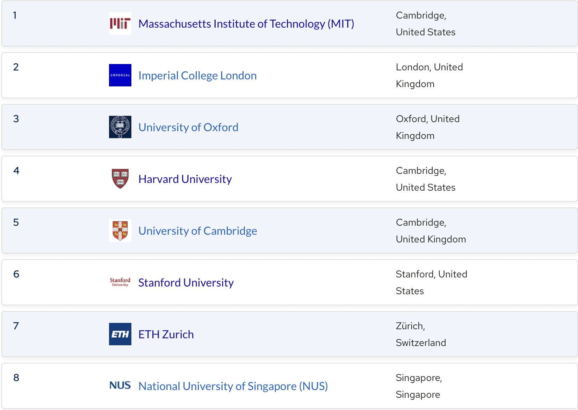Open the Stanford University link
Image resolution: width=578 pixels, height=410 pixels.
tap(186, 283)
